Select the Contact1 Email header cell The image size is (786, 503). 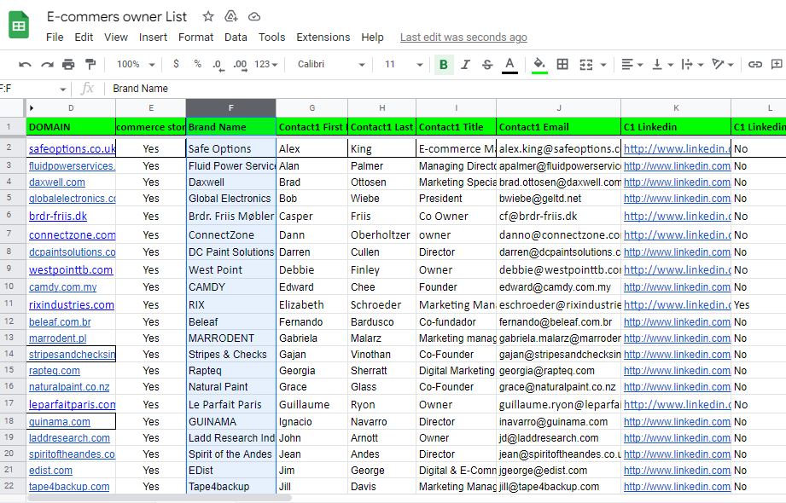pos(558,127)
